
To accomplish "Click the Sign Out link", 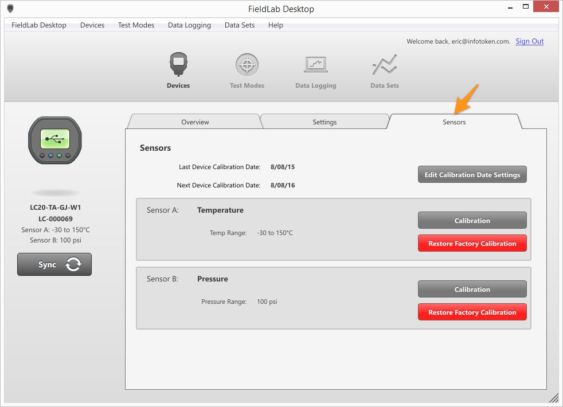I will point(530,41).
